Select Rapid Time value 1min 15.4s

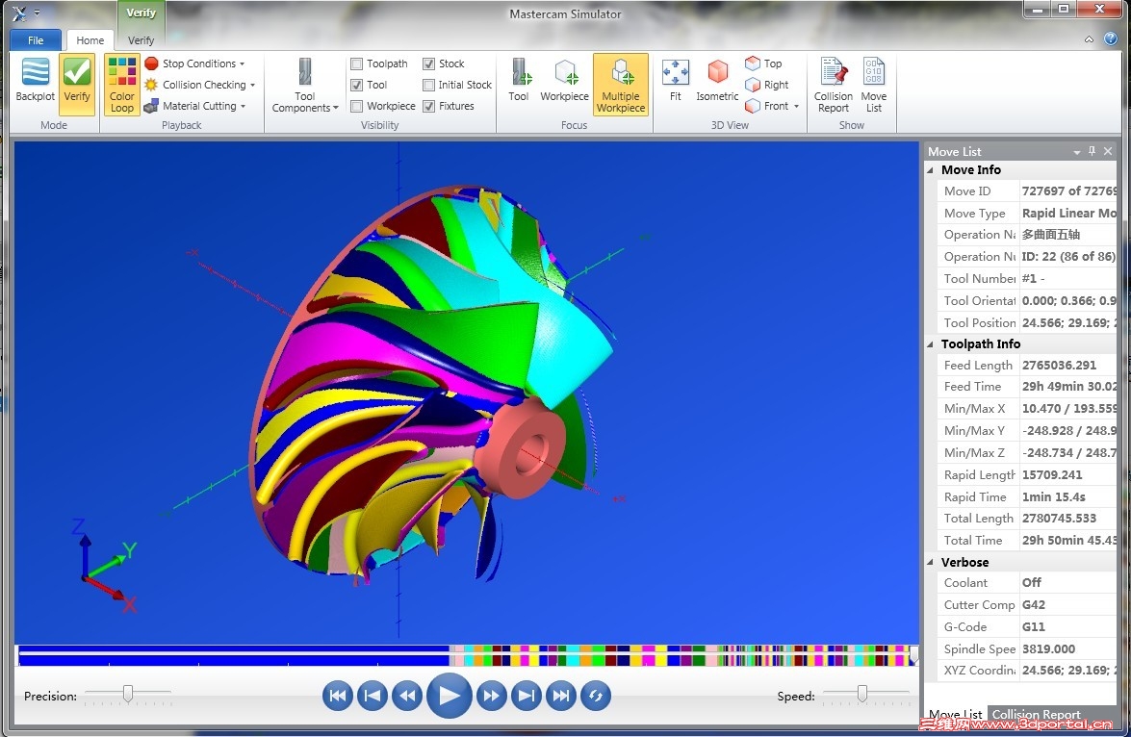pyautogui.click(x=1053, y=496)
